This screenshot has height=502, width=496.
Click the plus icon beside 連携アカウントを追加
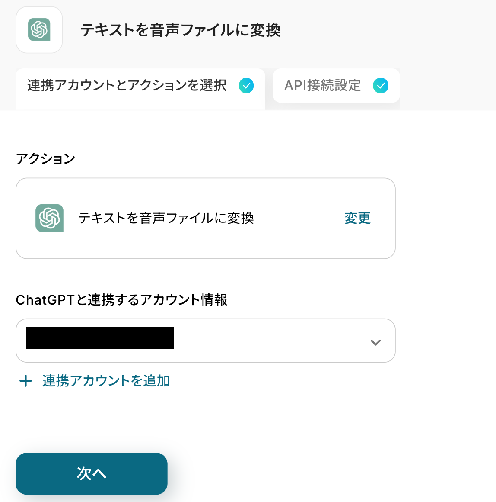click(x=26, y=381)
